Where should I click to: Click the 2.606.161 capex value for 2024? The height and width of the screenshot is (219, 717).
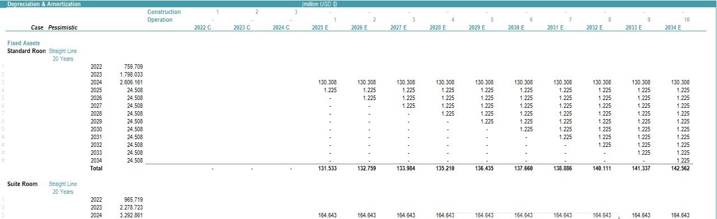131,82
